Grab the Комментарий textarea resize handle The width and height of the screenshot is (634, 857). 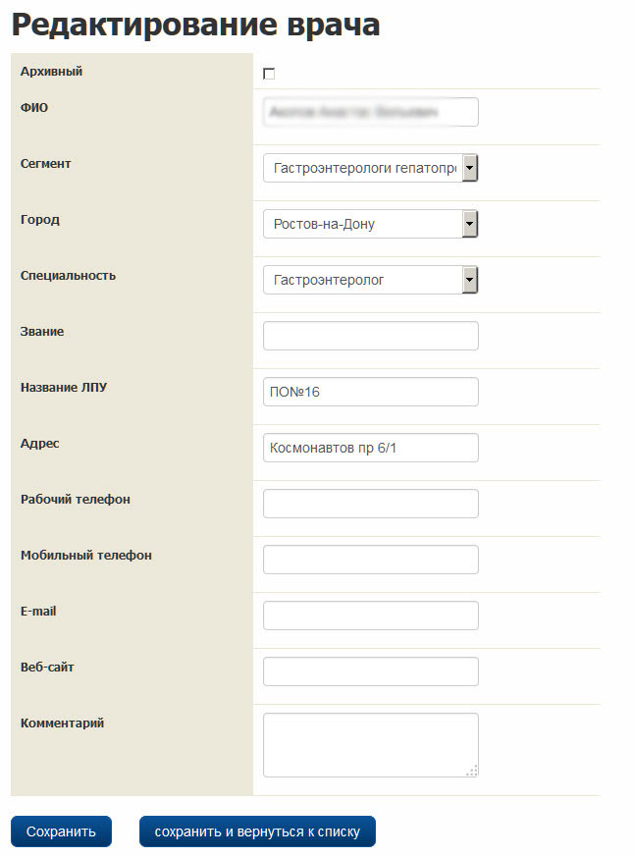tap(472, 771)
